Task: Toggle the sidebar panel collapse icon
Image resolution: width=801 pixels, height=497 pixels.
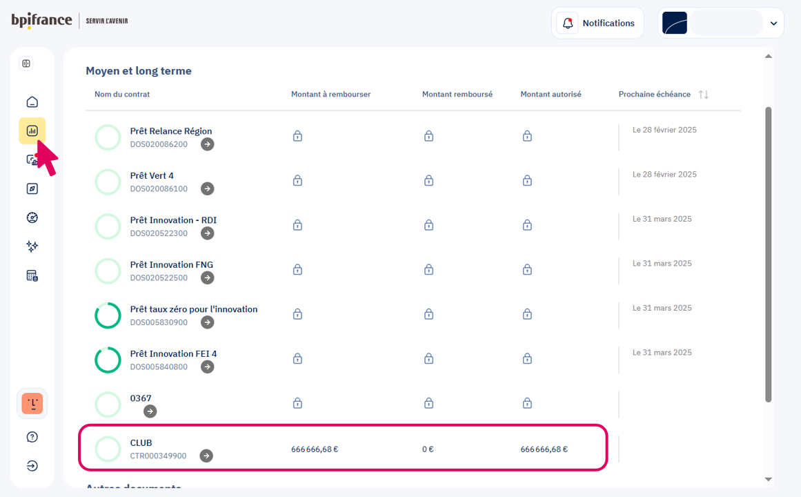Action: 26,64
